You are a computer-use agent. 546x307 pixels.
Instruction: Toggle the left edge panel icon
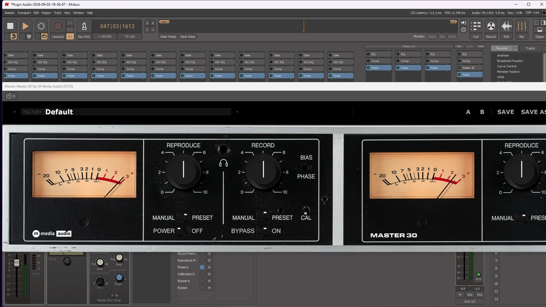(x=536, y=23)
